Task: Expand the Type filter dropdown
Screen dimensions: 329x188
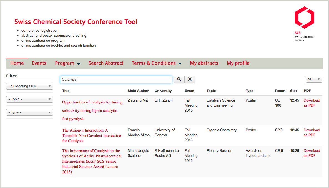Action: tap(29, 112)
